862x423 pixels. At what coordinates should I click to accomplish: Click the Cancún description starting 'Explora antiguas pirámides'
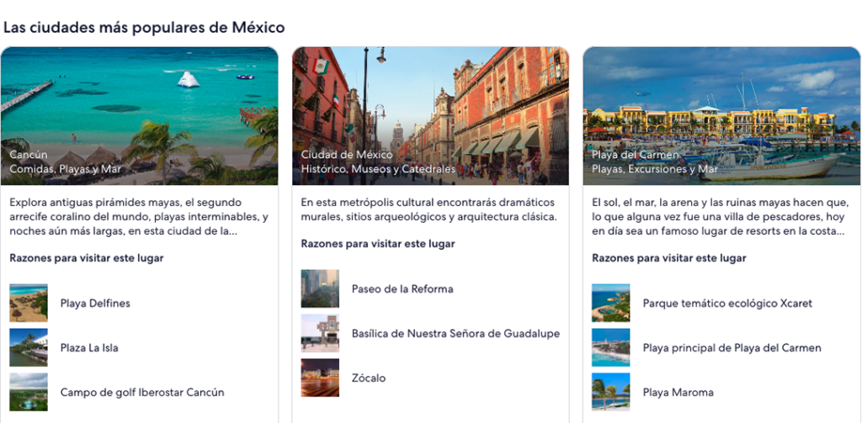pos(139,217)
